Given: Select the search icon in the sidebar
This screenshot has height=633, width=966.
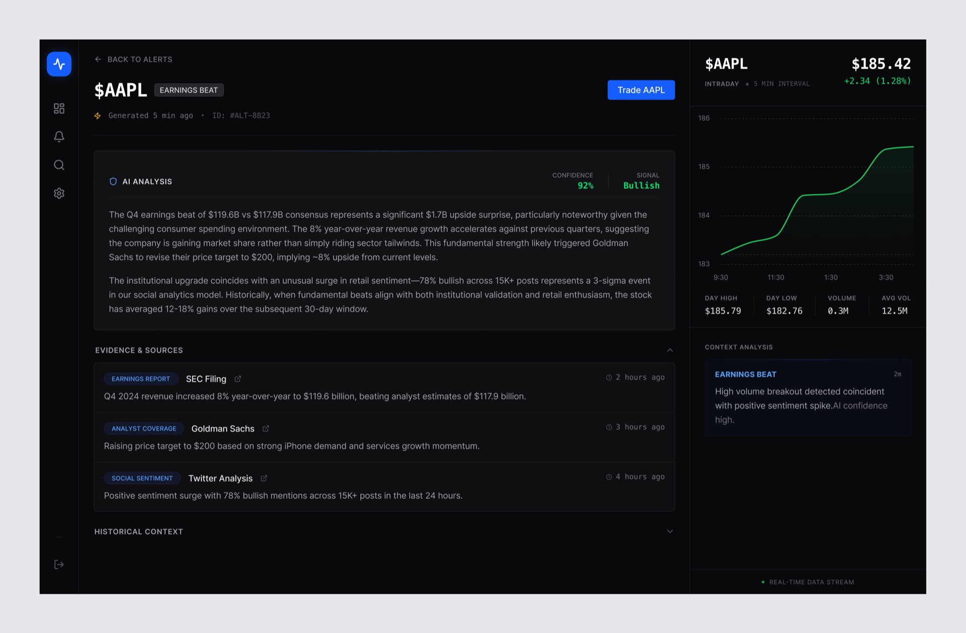Looking at the screenshot, I should point(59,165).
